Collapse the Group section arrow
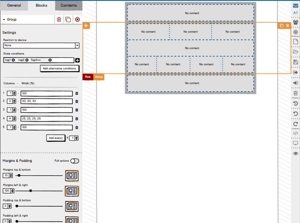The image size is (300, 223). pos(4,20)
